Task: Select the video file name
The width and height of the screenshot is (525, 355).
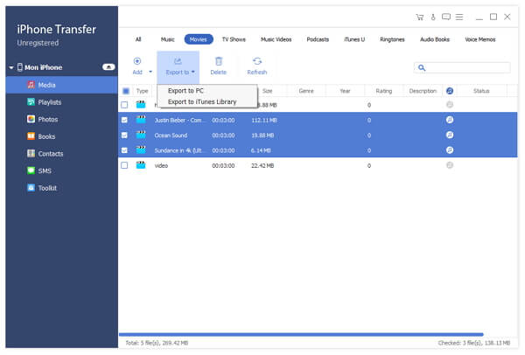Action: [x=161, y=165]
